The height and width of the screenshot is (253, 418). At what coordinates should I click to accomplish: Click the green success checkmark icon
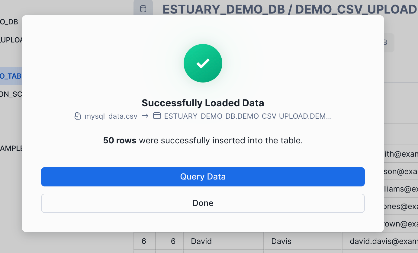tap(203, 63)
